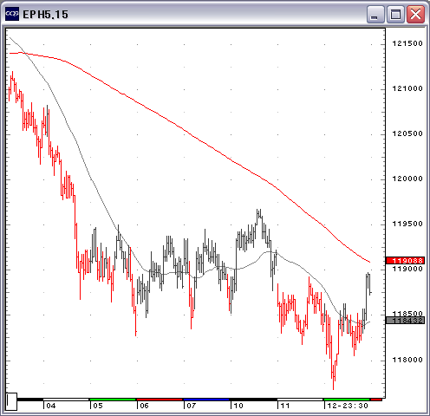This screenshot has width=430, height=416.
Task: Select the 07 date marker on time axis
Action: (x=192, y=406)
